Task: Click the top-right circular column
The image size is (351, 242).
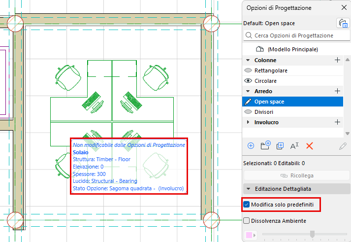Action: (211, 23)
